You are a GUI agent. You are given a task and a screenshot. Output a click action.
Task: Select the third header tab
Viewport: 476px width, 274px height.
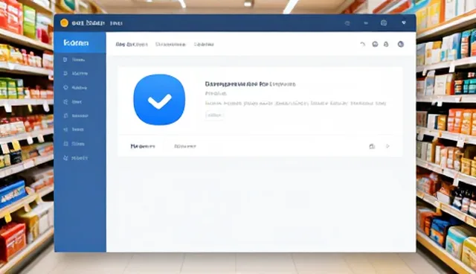[204, 45]
